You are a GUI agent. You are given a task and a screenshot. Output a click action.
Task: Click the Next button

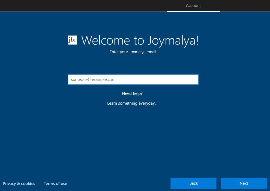coord(244,183)
